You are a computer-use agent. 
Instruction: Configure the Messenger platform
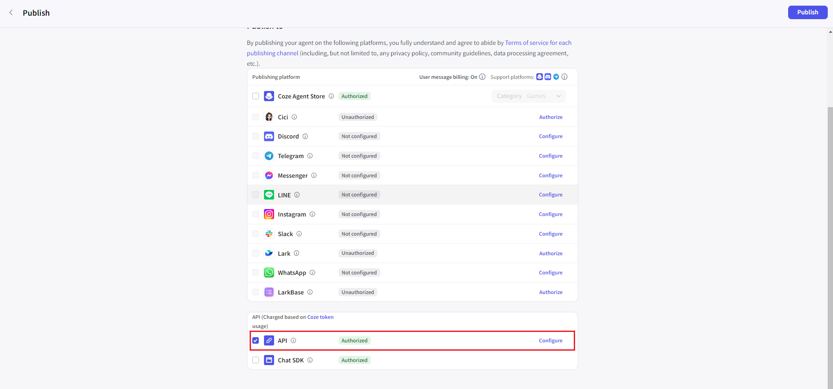point(551,176)
